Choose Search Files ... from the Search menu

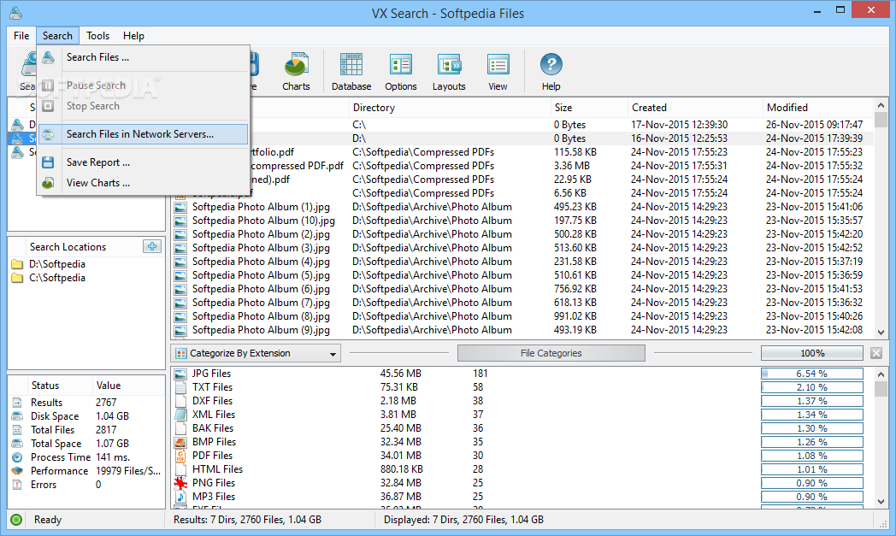144,57
